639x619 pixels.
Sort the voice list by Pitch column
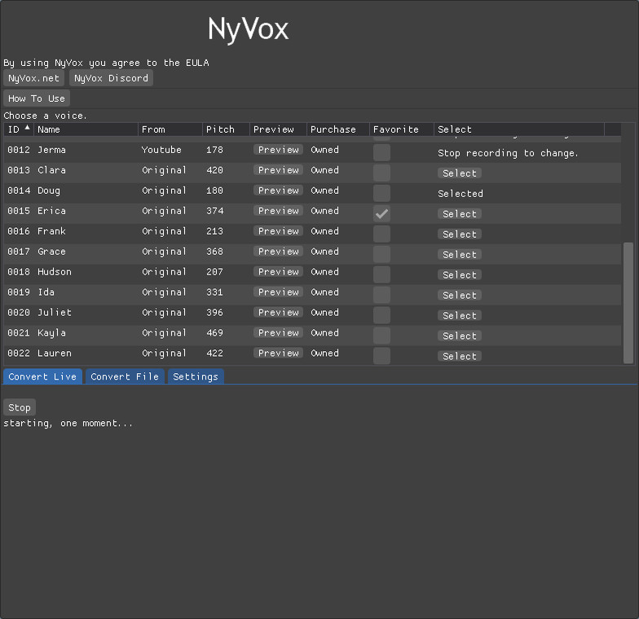pyautogui.click(x=220, y=130)
